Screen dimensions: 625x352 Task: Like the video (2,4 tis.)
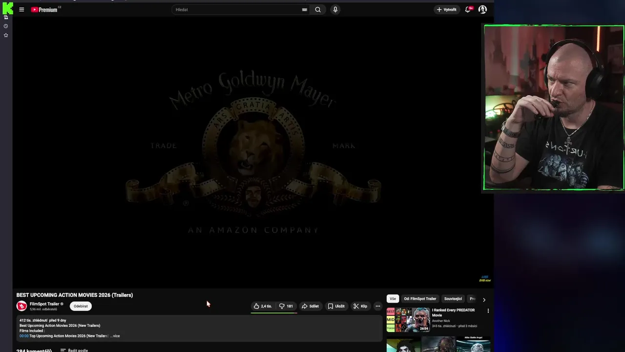tap(263, 306)
